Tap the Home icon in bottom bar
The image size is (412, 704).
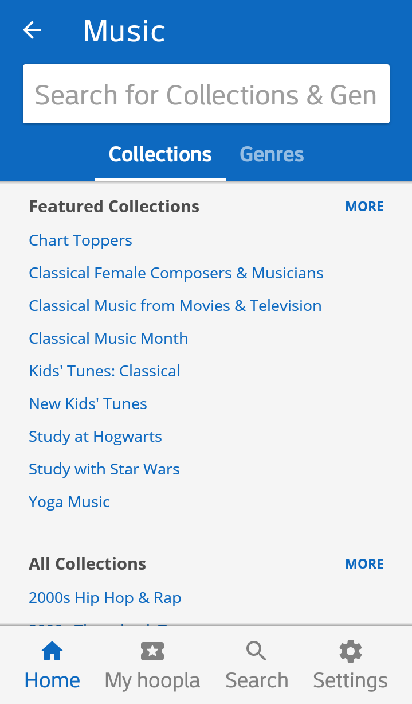[52, 651]
